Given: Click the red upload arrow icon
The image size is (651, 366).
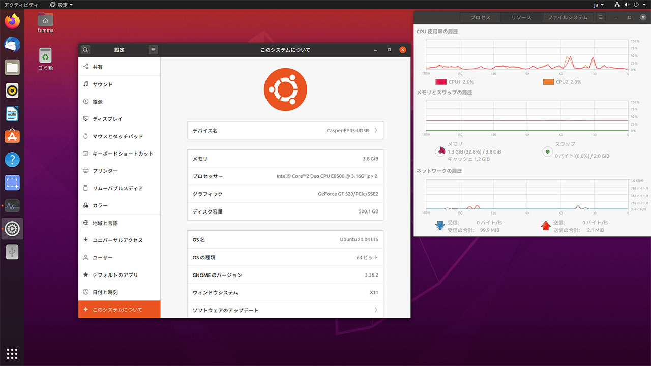Looking at the screenshot, I should (546, 226).
